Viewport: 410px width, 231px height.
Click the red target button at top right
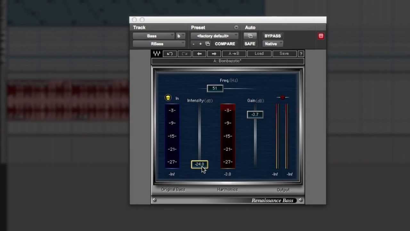pyautogui.click(x=321, y=36)
